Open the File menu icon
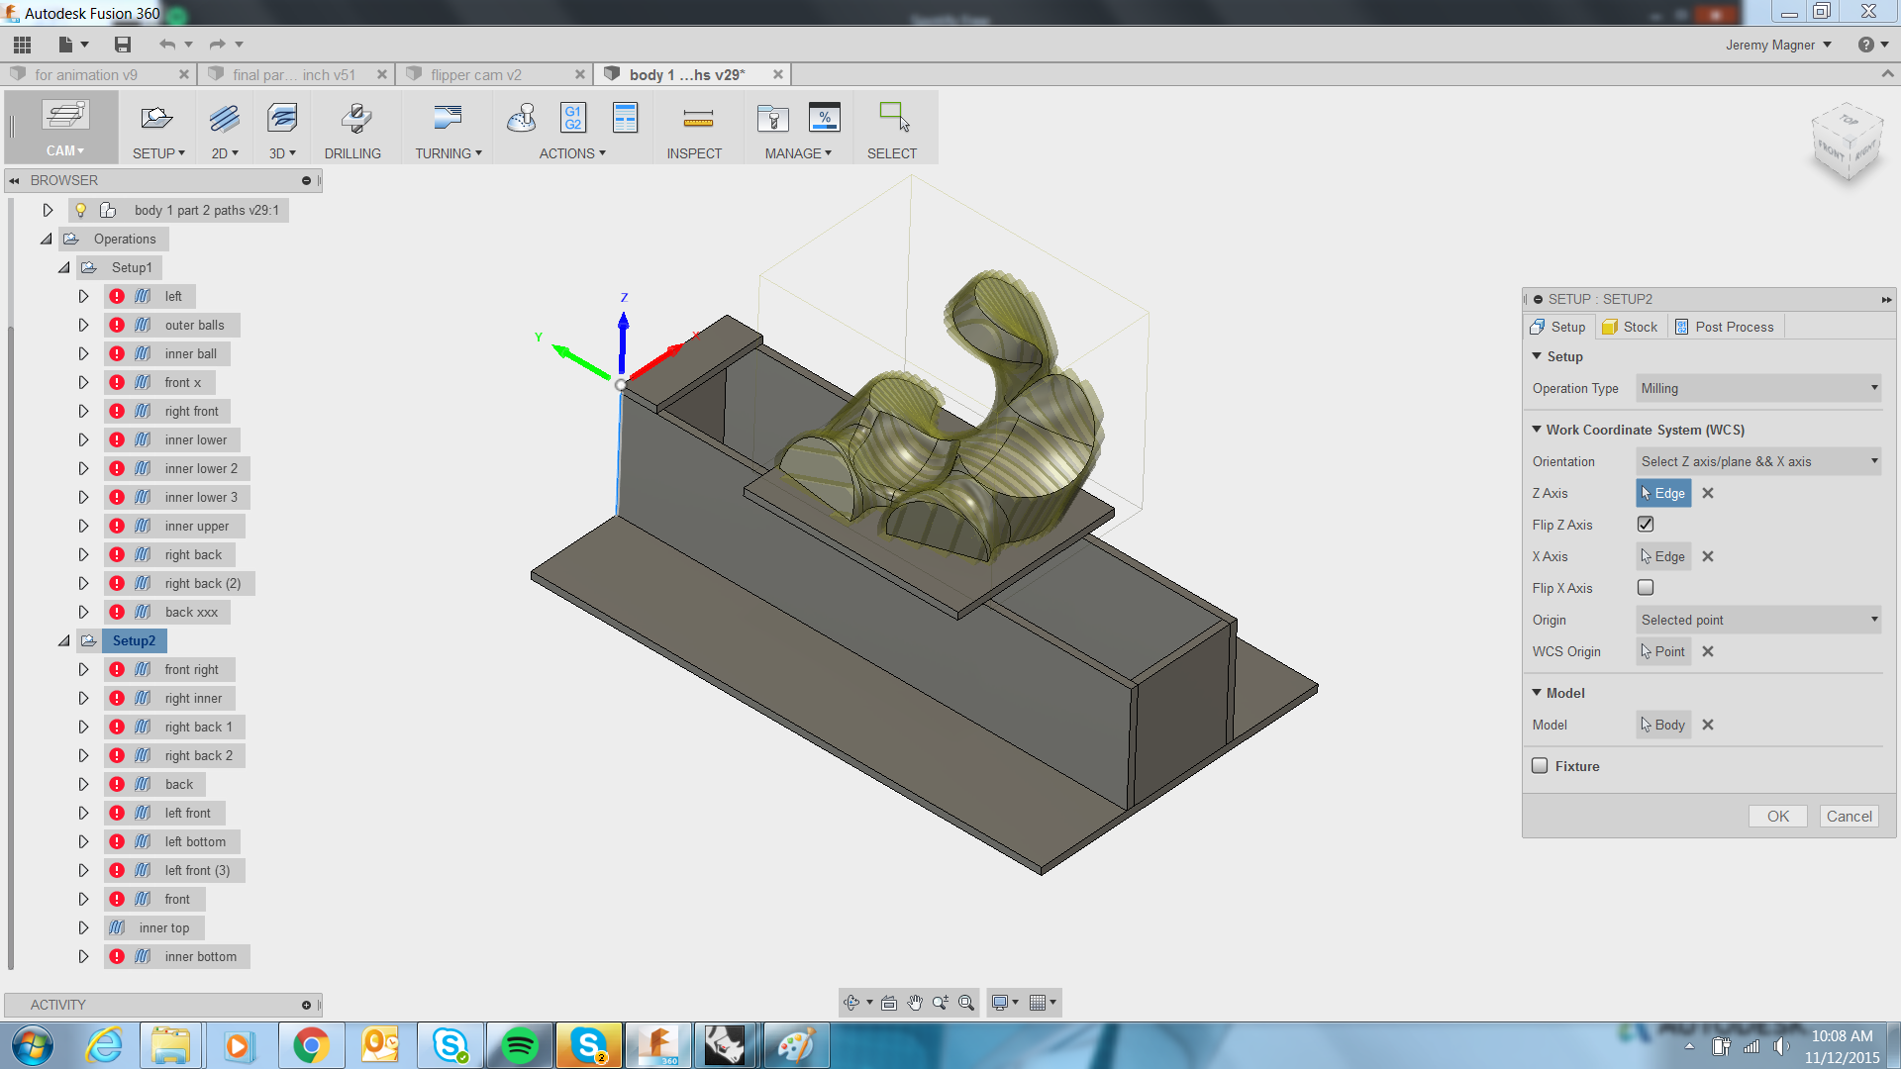The height and width of the screenshot is (1069, 1901). (x=65, y=45)
